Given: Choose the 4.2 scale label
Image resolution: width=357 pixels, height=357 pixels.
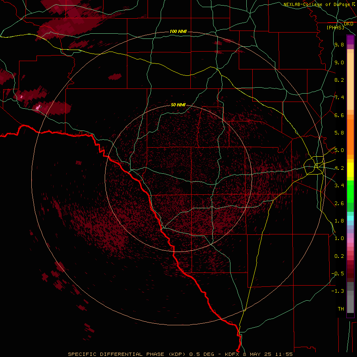Looking at the screenshot, I should coord(339,168).
